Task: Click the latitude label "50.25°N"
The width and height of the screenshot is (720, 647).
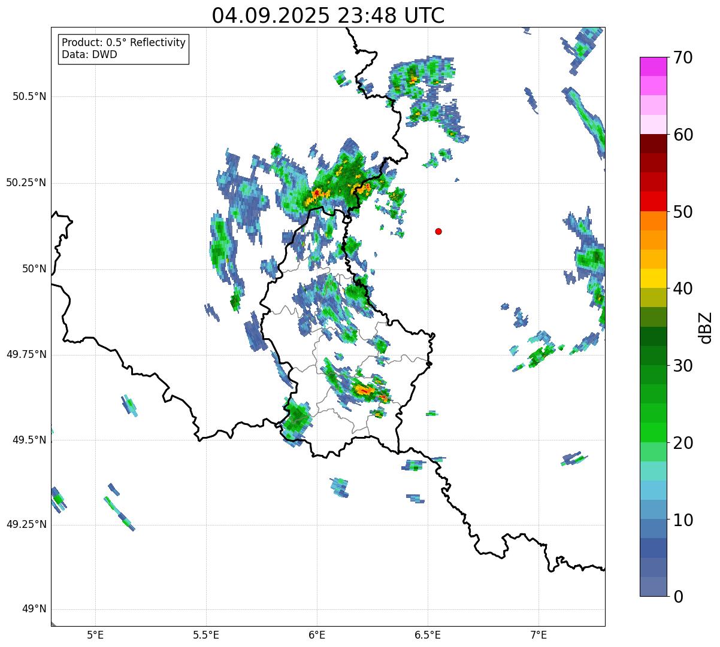Action: click(26, 183)
